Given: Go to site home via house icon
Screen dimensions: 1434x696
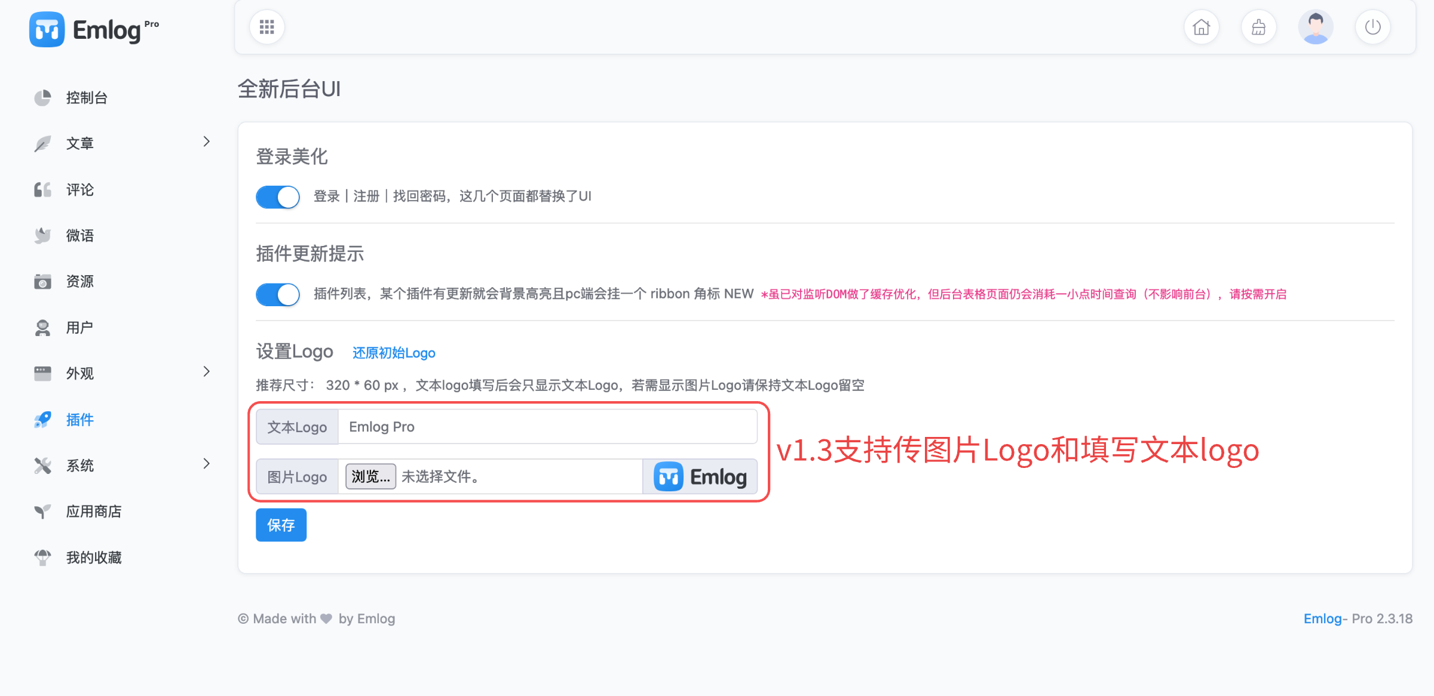Looking at the screenshot, I should tap(1201, 27).
